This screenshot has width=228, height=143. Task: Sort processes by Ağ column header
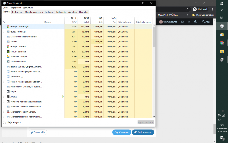pyautogui.click(x=110, y=20)
